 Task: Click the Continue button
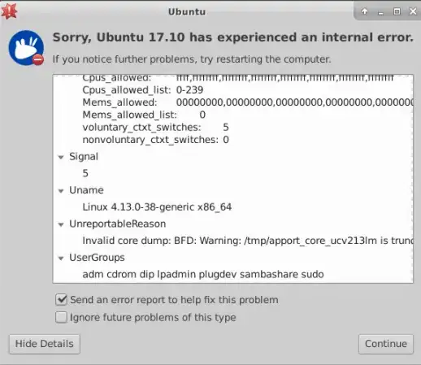386,344
